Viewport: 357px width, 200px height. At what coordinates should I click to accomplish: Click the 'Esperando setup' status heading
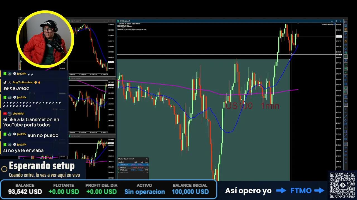(42, 166)
